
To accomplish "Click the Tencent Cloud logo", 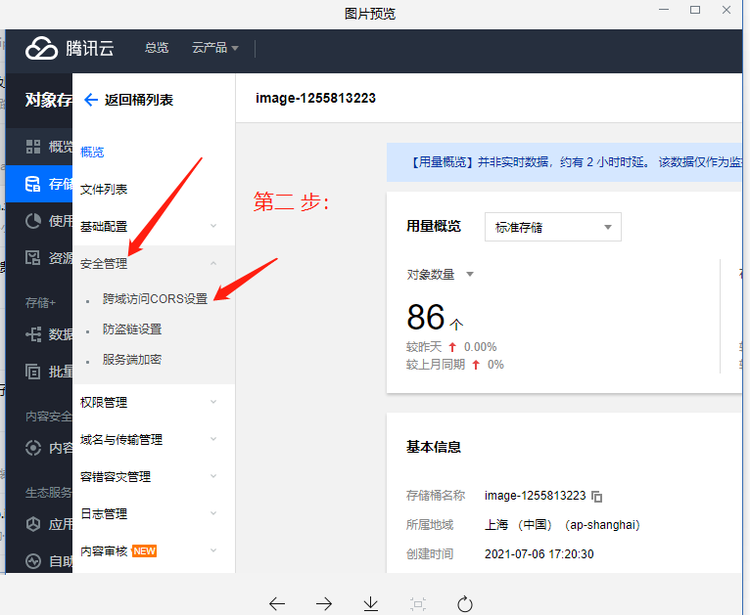I will tap(70, 48).
